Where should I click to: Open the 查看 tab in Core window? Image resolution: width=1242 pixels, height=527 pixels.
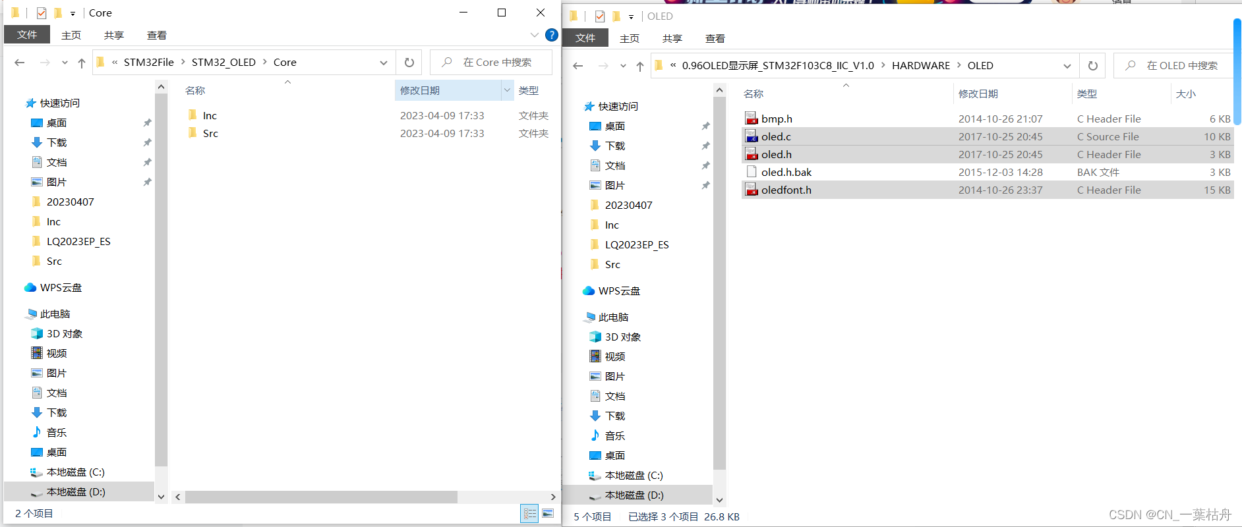[157, 35]
